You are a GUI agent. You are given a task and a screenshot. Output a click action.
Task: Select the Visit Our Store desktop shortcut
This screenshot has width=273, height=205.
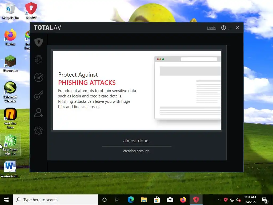10,118
